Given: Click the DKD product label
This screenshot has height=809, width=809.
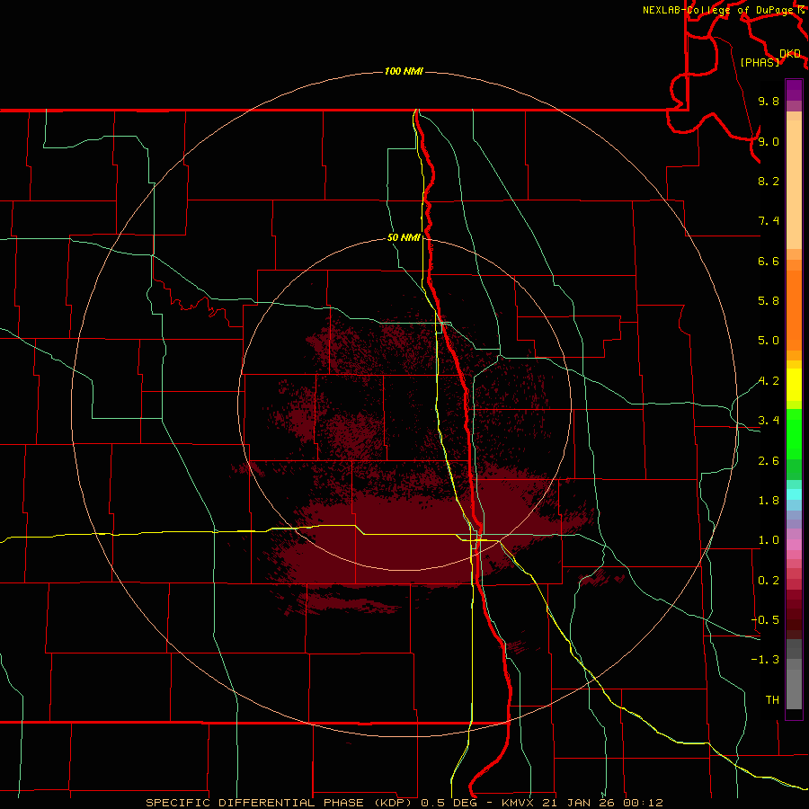Looking at the screenshot, I should (790, 53).
